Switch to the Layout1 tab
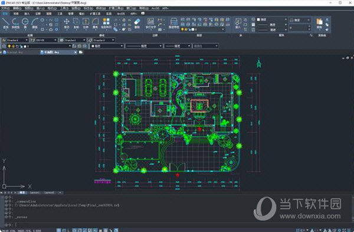Screen dimensions: 354x232 35,192
